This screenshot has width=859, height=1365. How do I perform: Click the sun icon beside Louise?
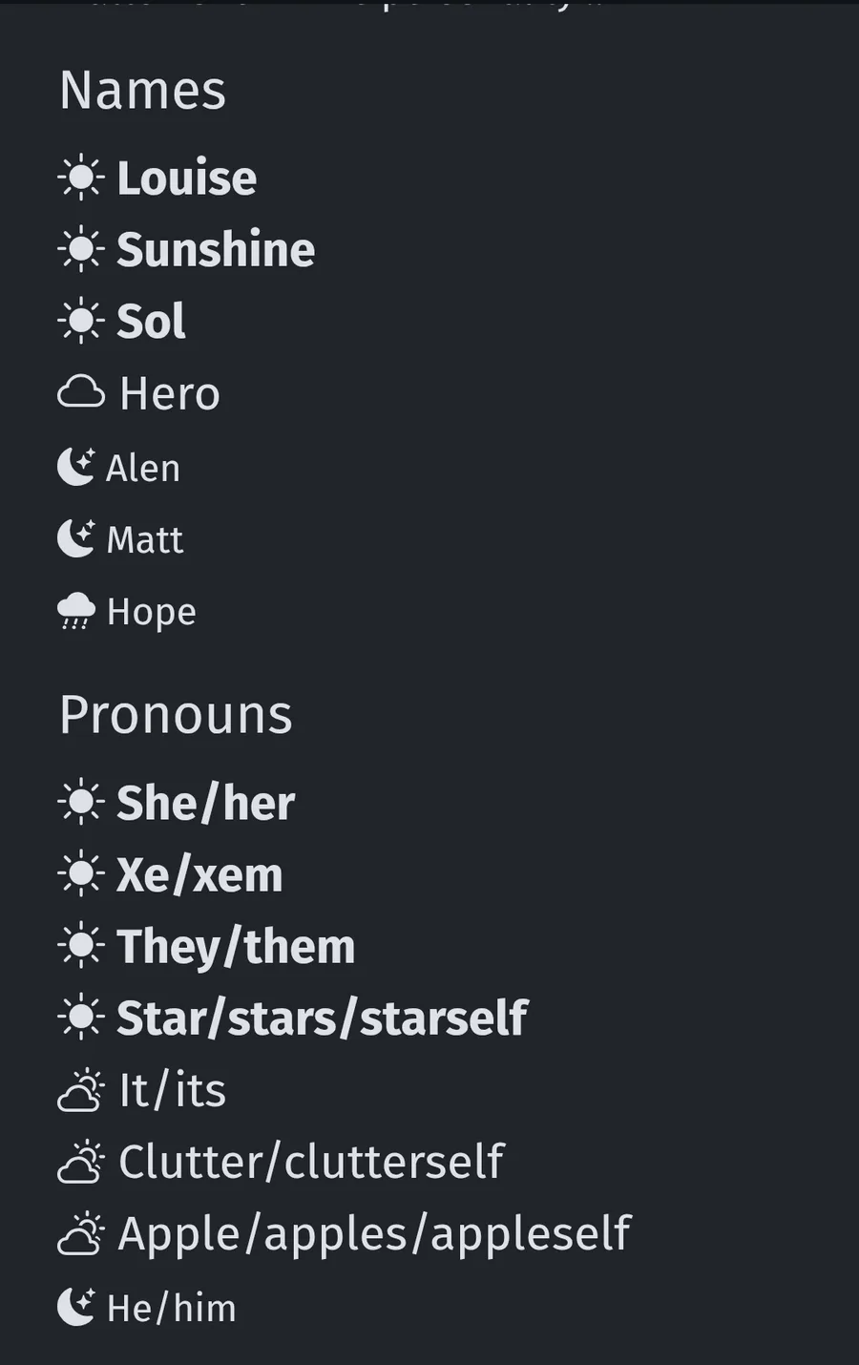[x=81, y=178]
